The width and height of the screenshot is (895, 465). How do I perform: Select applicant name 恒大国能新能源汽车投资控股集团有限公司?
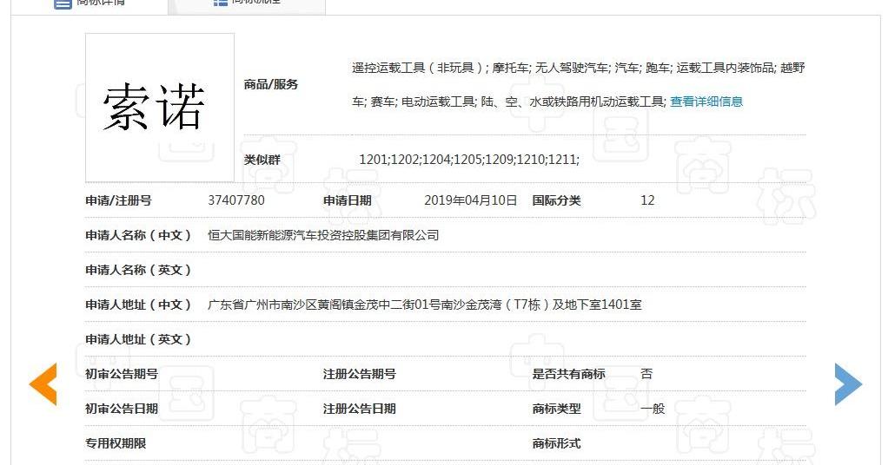click(323, 235)
